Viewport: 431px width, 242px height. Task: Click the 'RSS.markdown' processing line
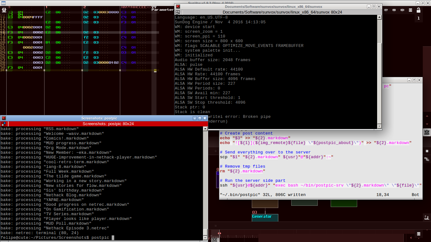tap(40, 129)
